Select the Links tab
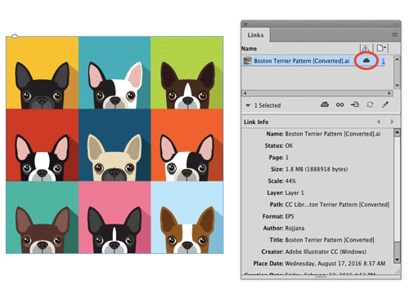This screenshot has height=298, width=409. (x=255, y=35)
